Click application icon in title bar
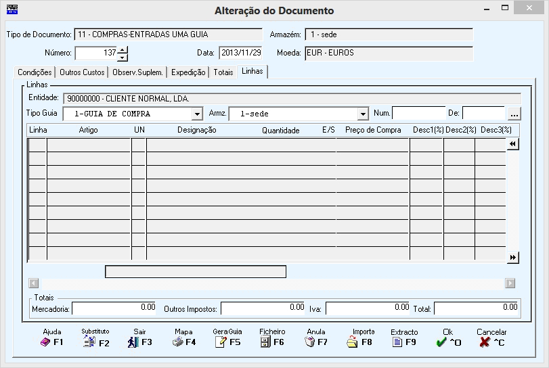The height and width of the screenshot is (368, 549). [x=12, y=9]
